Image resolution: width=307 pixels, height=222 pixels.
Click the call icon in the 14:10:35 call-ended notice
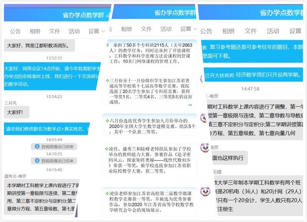(38, 161)
